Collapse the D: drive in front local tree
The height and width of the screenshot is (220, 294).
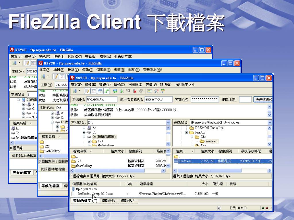pos(84,137)
